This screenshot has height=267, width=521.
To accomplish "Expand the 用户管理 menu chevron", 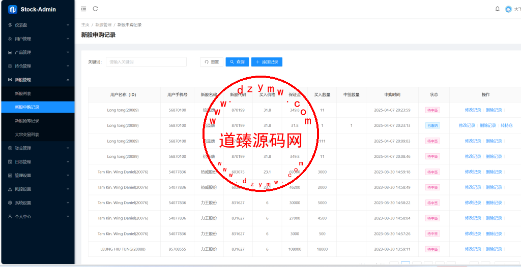I will (x=68, y=39).
